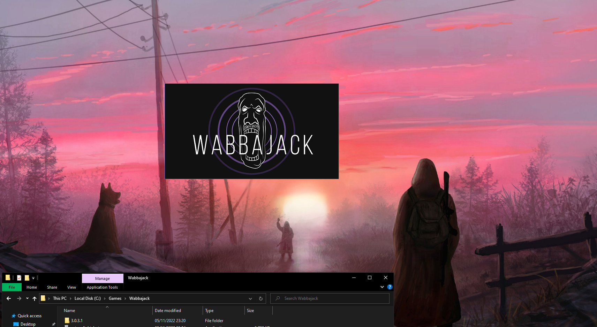Open the recent locations dropdown chevron

tap(27, 298)
